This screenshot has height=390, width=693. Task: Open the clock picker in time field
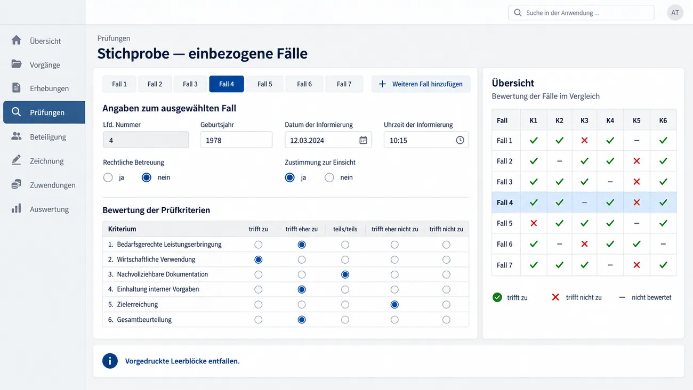tap(460, 140)
